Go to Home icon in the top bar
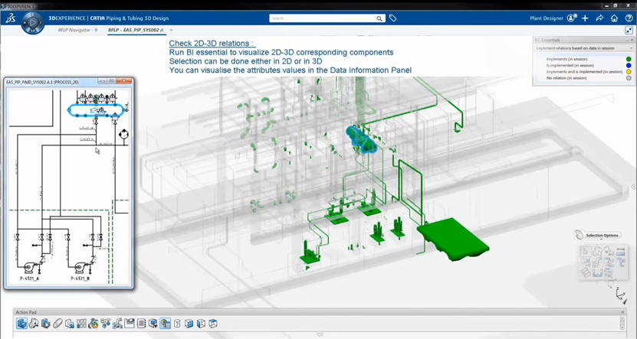The image size is (637, 339). click(614, 18)
